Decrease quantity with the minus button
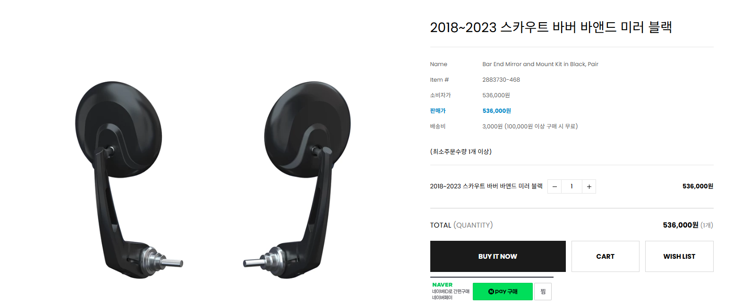This screenshot has width=742, height=305. [x=554, y=186]
